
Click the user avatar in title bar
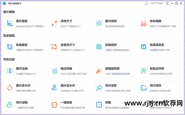pos(146,3)
